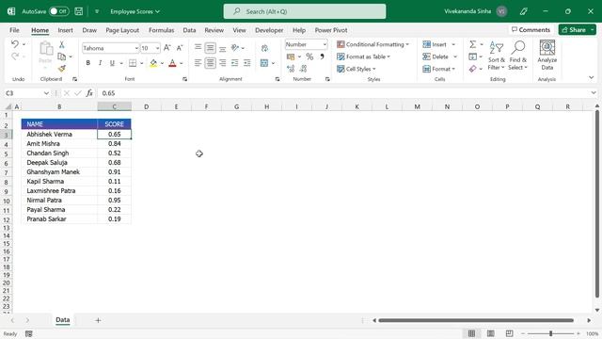The width and height of the screenshot is (602, 339).
Task: Toggle Italic formatting
Action: tap(100, 63)
